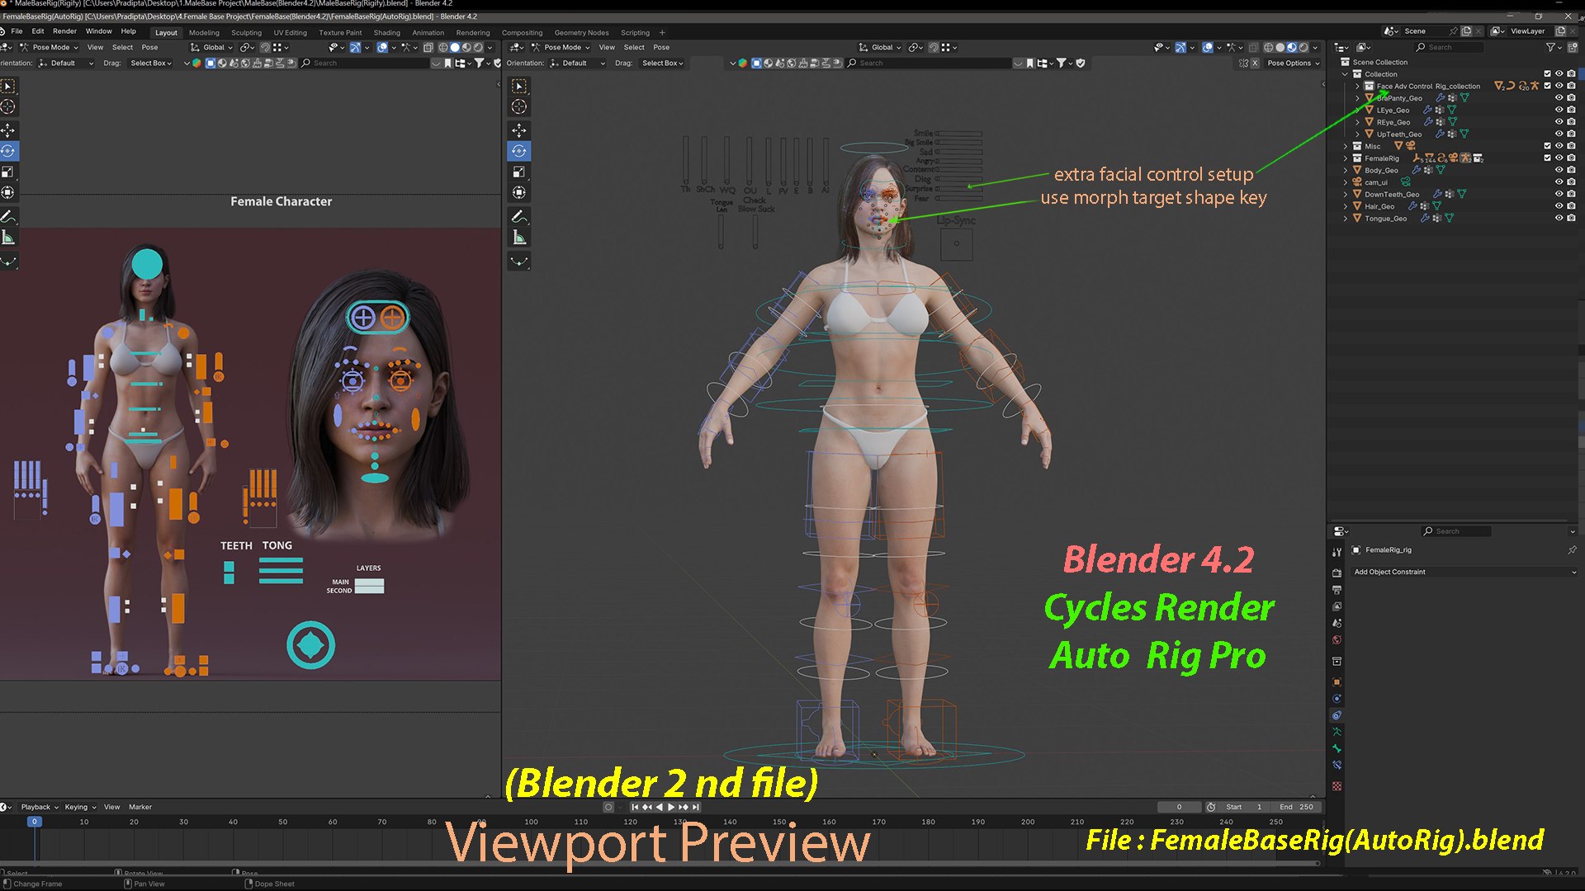Open Keying menu in timeline
This screenshot has width=1585, height=891.
(x=79, y=807)
